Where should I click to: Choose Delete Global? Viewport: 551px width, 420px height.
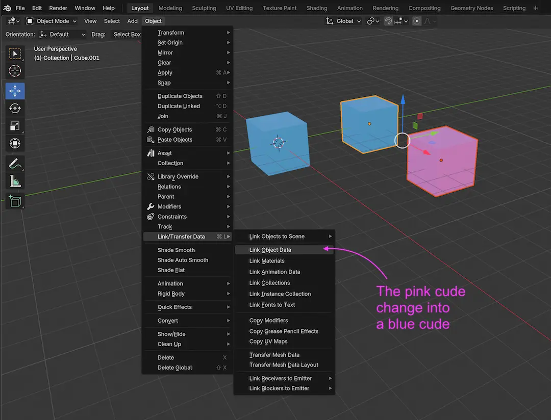188,367
